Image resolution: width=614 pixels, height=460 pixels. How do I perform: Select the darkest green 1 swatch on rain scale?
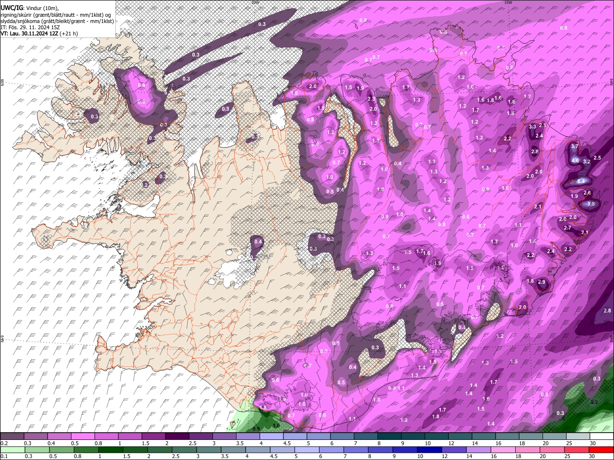pos(111,450)
